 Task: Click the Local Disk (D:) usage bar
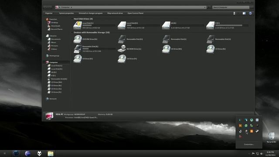143,25
